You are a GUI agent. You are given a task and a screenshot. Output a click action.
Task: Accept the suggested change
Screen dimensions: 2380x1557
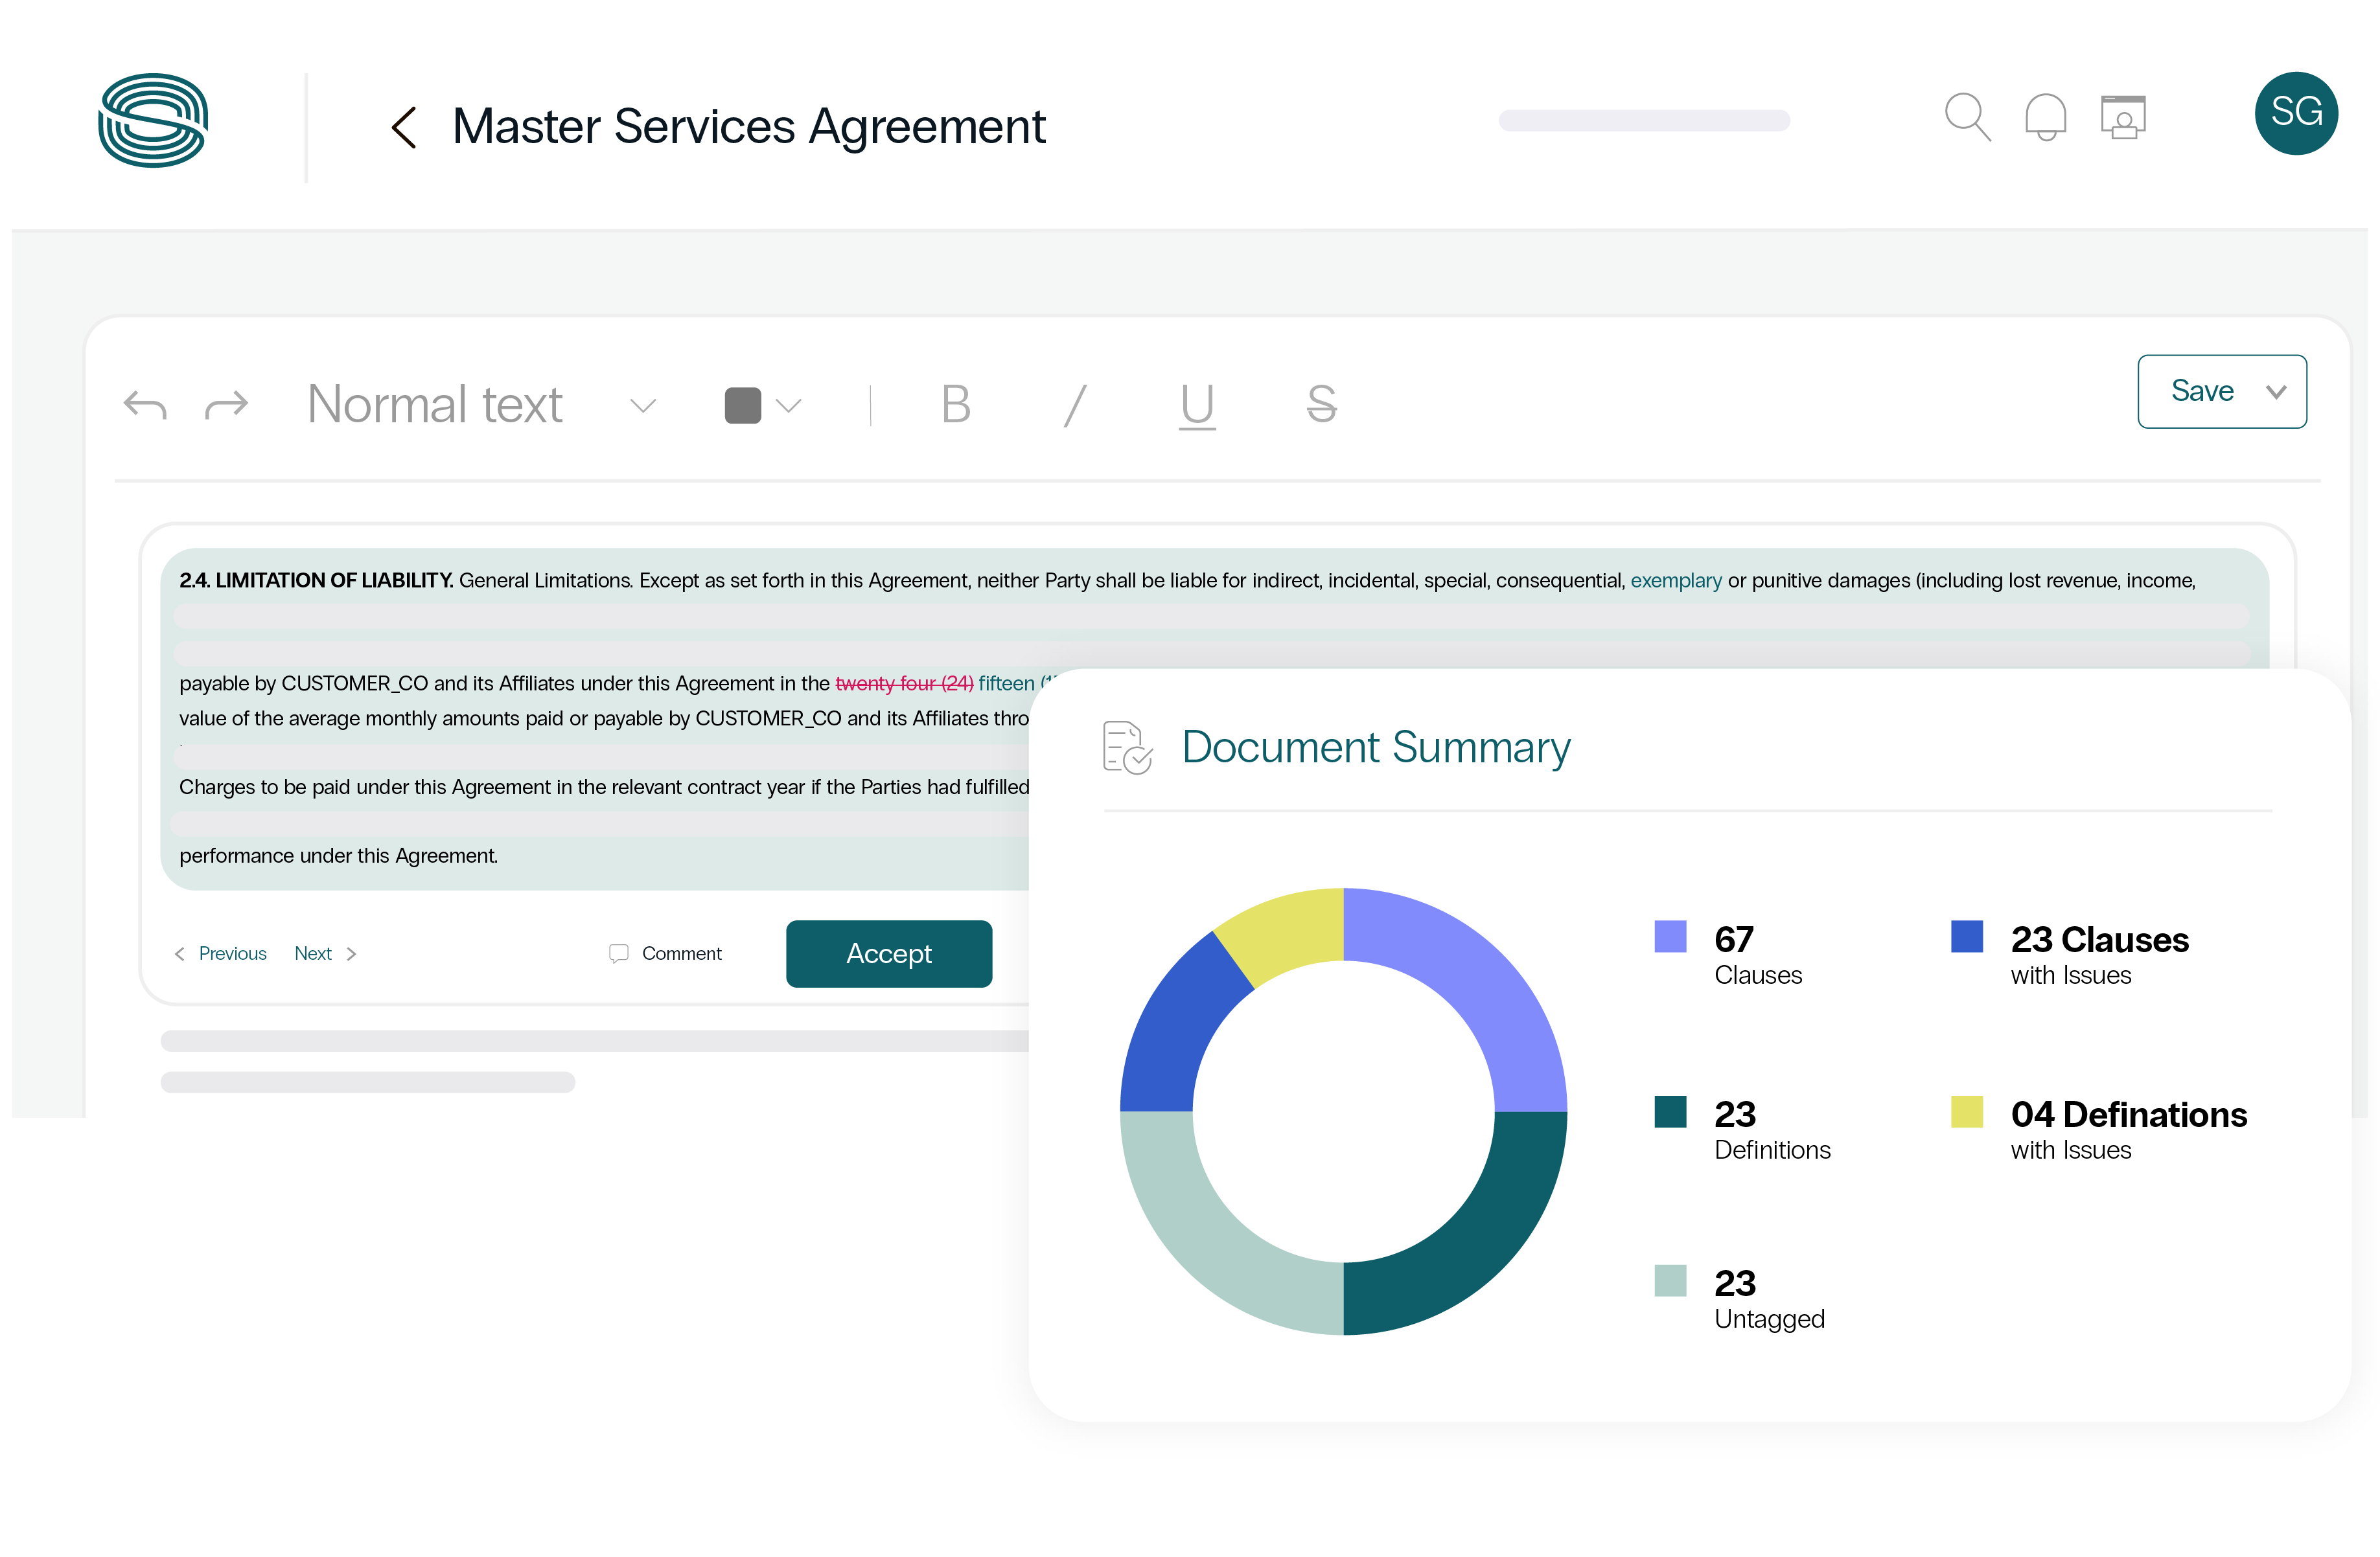coord(889,953)
